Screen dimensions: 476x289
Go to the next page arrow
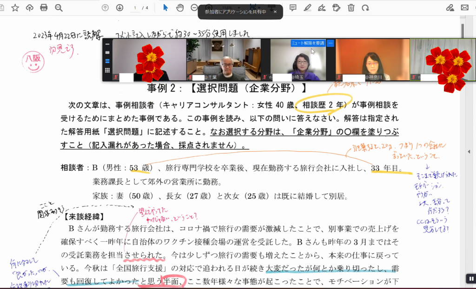click(119, 7)
